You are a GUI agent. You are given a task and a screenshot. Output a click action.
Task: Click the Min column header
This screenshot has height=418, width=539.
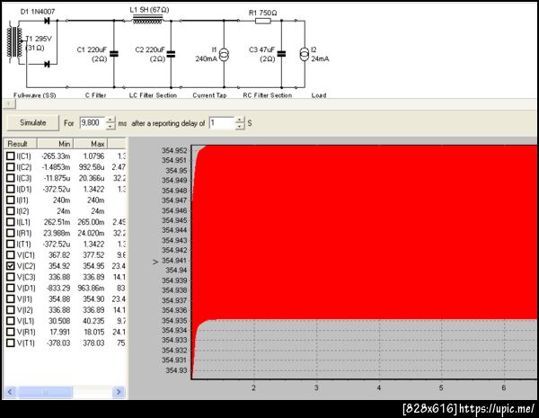(56, 144)
